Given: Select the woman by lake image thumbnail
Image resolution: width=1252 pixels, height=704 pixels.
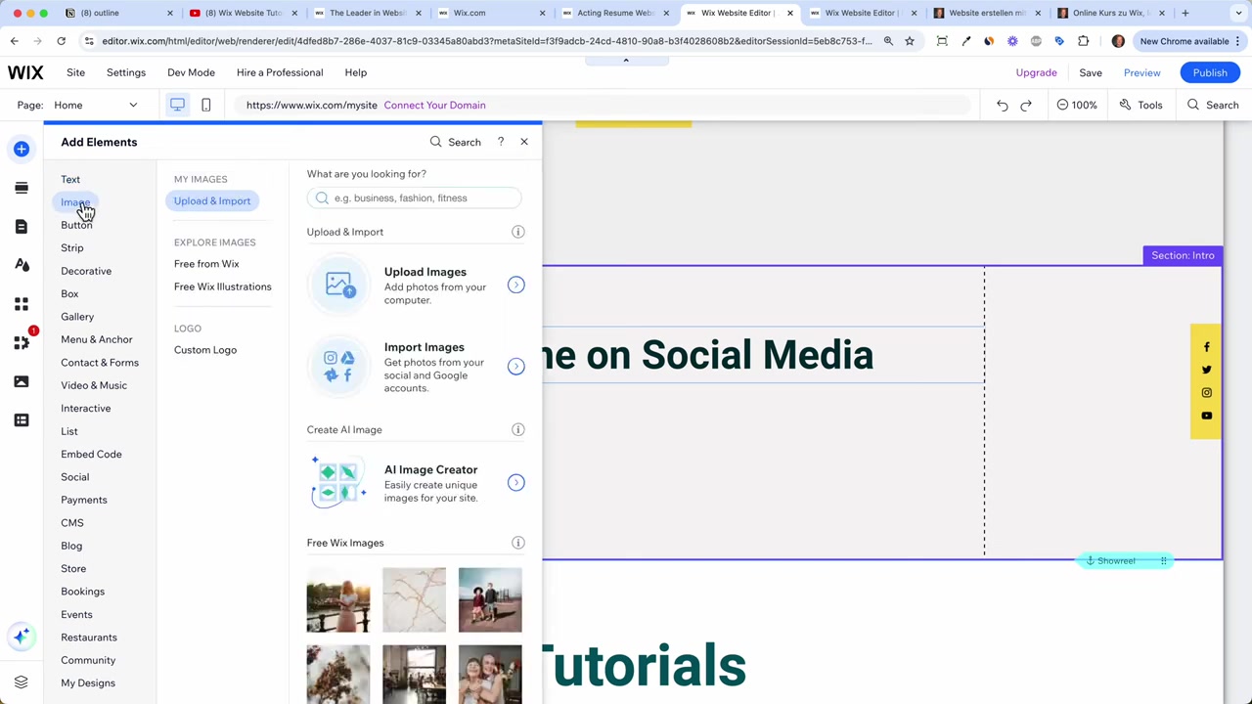Looking at the screenshot, I should click(x=338, y=599).
